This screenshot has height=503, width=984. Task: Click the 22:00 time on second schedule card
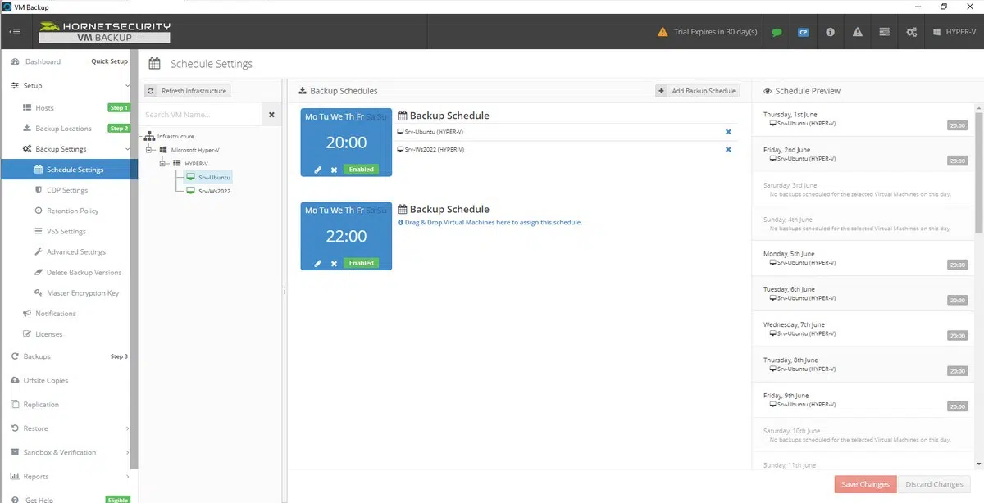click(x=346, y=236)
